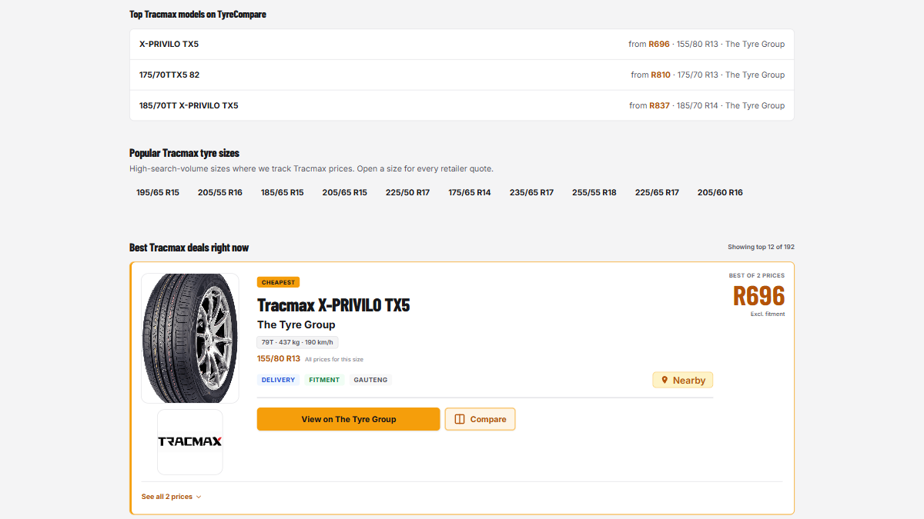Click the DELIVERY tag
This screenshot has width=924, height=519.
(278, 380)
